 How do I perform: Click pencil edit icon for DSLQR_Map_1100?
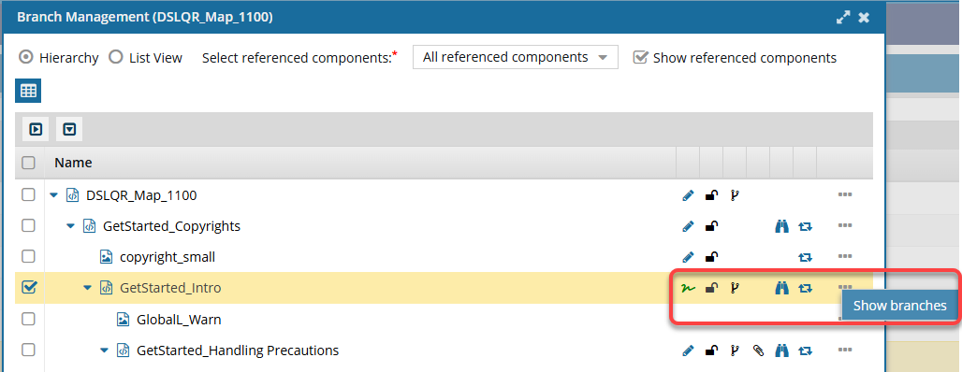tap(688, 195)
